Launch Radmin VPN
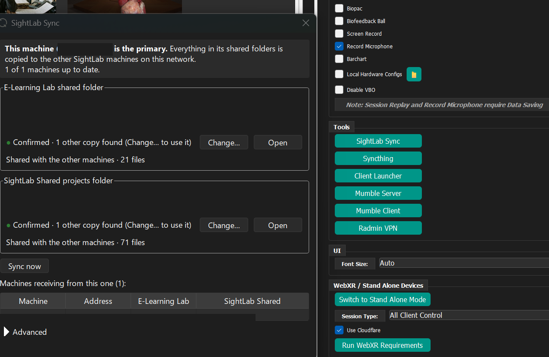This screenshot has width=549, height=357. pos(378,228)
